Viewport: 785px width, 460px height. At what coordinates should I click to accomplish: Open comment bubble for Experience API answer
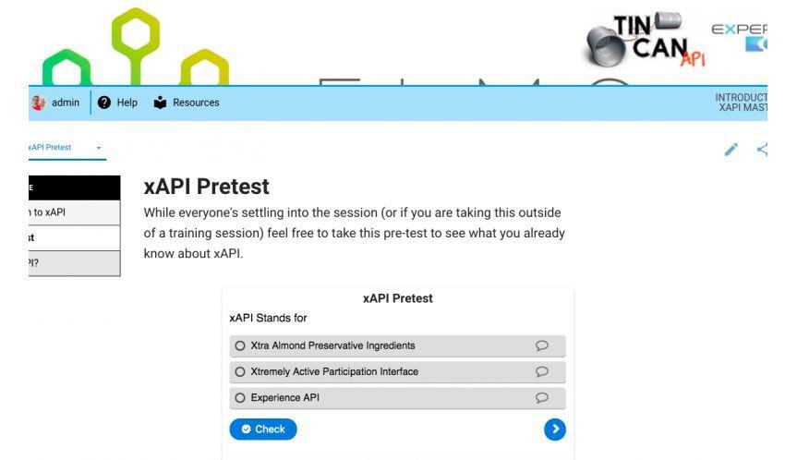pos(542,397)
